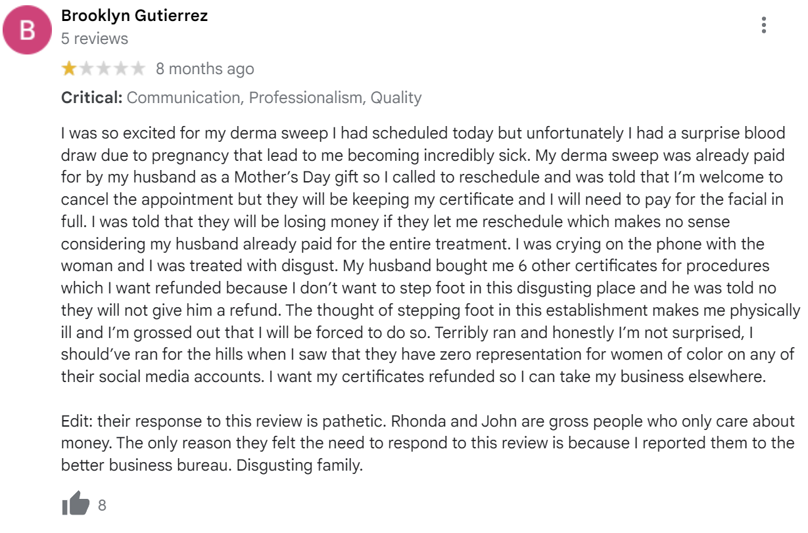Open the three-dot more options menu
Viewport: 808px width, 533px height.
763,25
